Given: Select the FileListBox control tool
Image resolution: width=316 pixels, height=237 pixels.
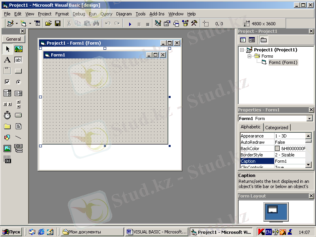Looking at the screenshot, I should coord(18,126).
